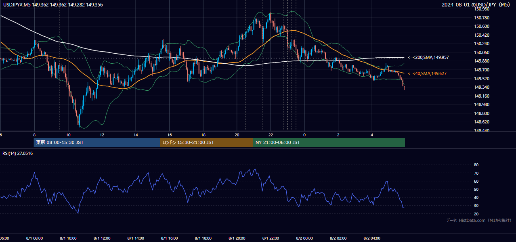Click bottom time label 8/1 18:00

pos(203,238)
